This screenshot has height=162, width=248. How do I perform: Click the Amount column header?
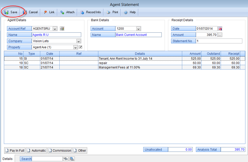(x=192, y=54)
